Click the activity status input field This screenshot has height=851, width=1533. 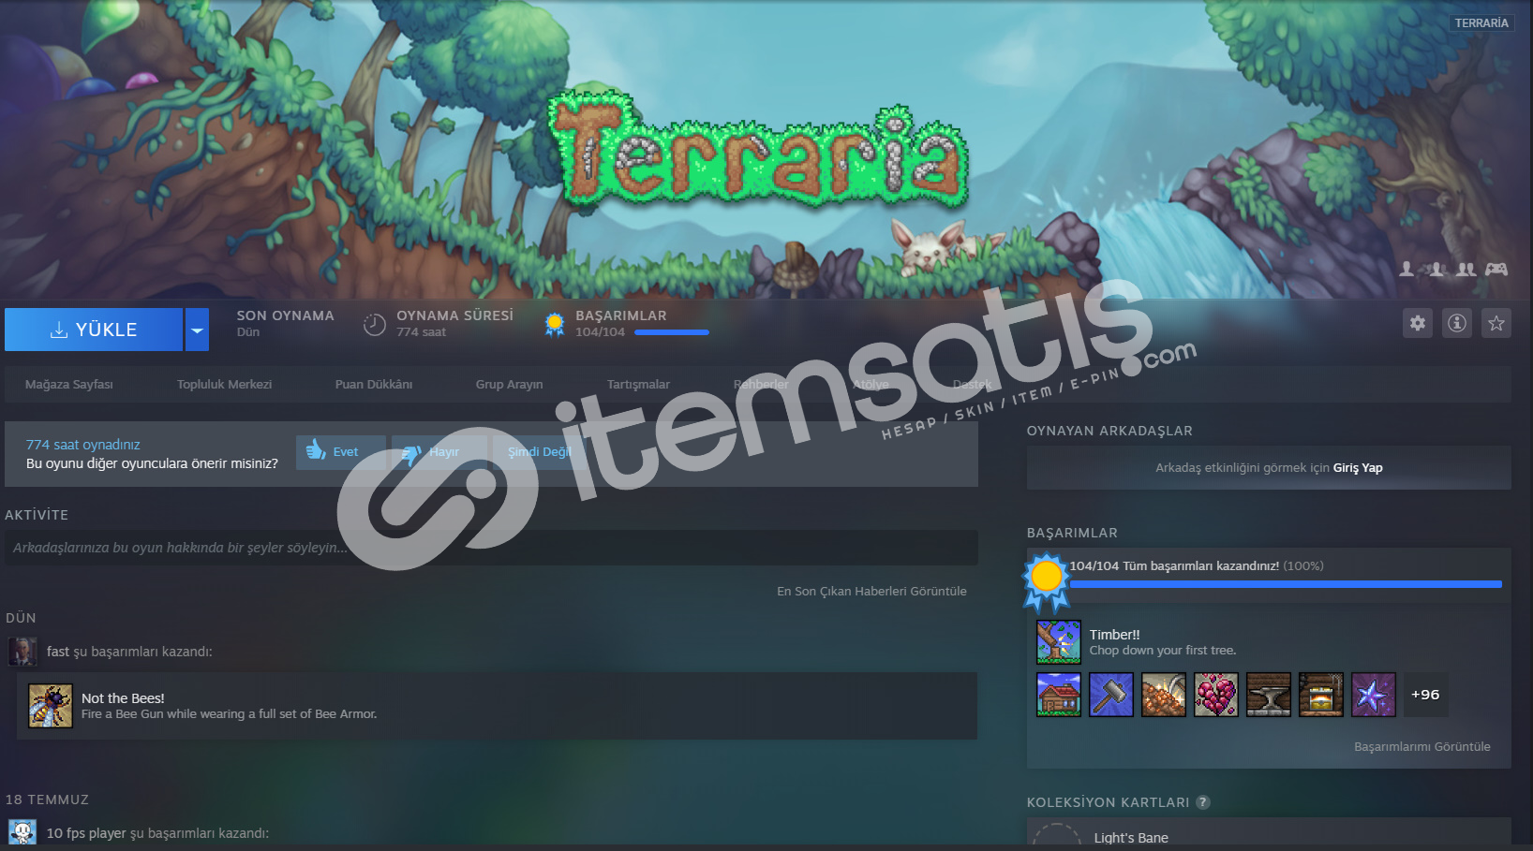point(491,548)
